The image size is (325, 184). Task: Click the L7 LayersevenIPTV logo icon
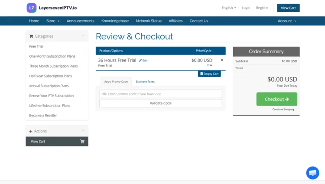[x=32, y=8]
